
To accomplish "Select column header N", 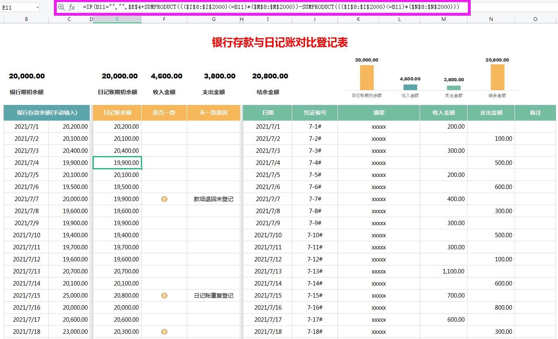I will point(490,18).
